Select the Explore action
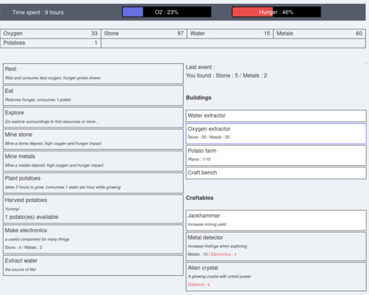This screenshot has width=369, height=295. [x=93, y=117]
